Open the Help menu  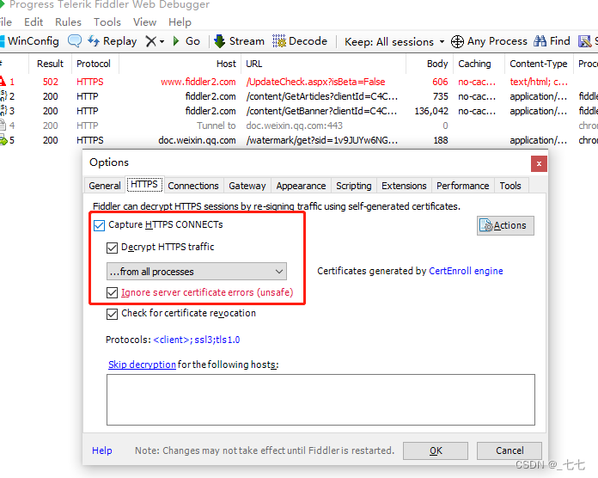click(x=180, y=22)
